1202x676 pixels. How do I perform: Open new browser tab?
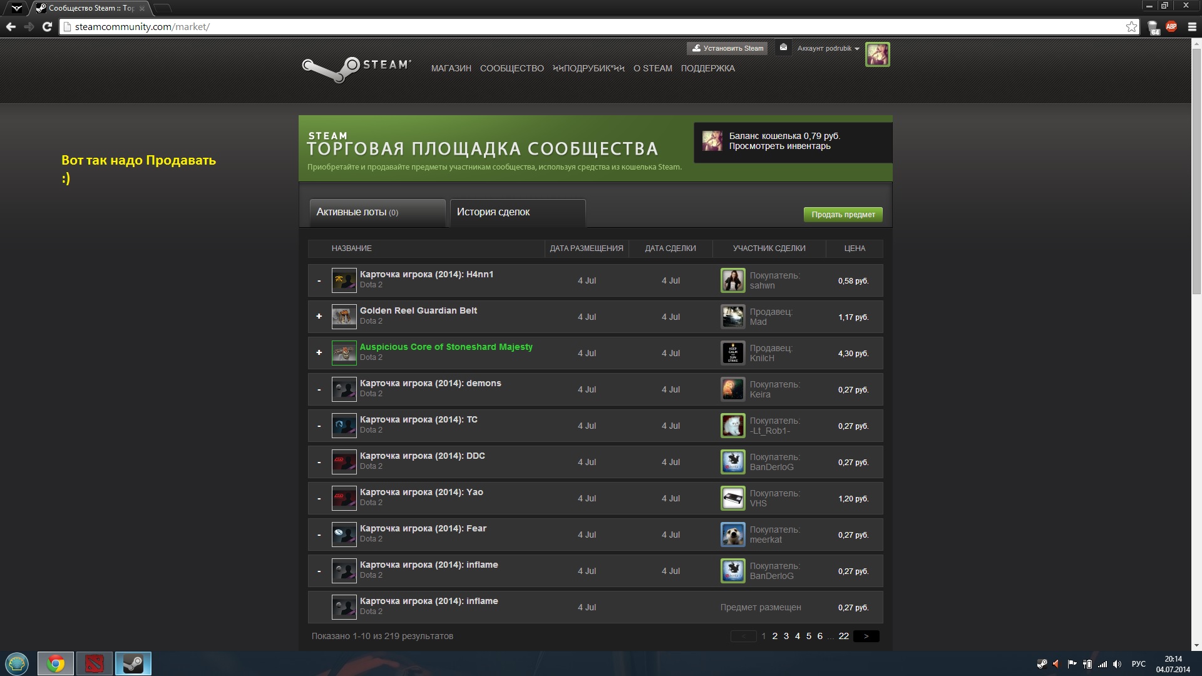click(162, 8)
